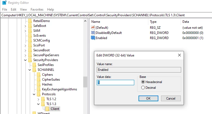The height and width of the screenshot is (114, 212).
Task: Click the SecurityProviders folder icon
Action: [x=30, y=60]
